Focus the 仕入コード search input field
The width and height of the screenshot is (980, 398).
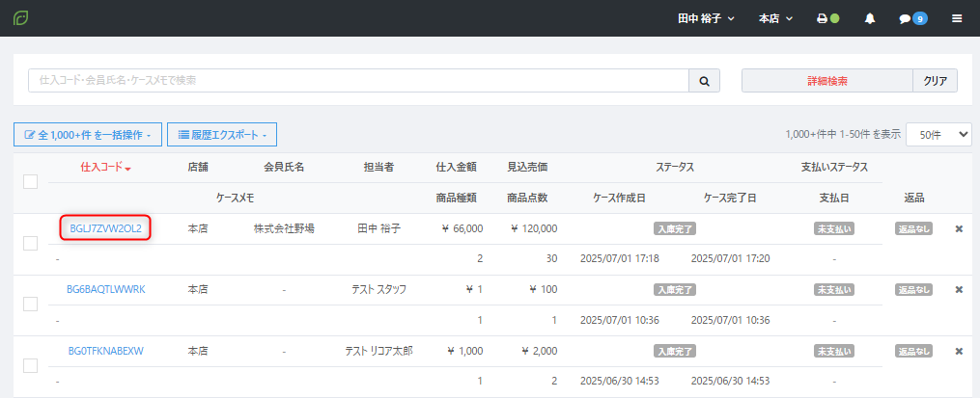point(357,81)
